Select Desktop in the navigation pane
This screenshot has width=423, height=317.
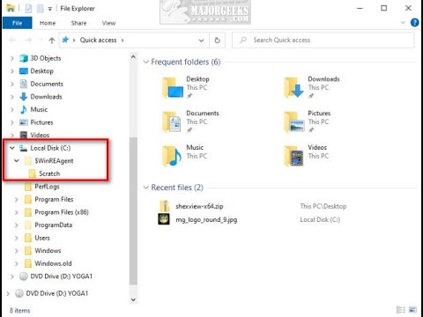41,71
